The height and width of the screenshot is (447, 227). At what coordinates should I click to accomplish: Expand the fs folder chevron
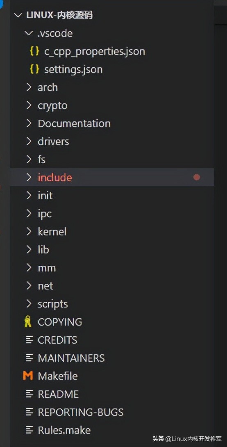click(x=29, y=160)
